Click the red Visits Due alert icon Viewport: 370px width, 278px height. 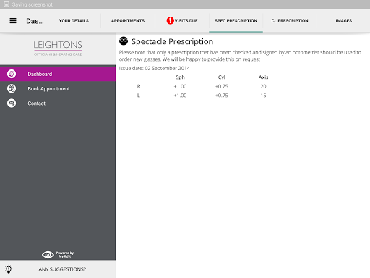(170, 21)
